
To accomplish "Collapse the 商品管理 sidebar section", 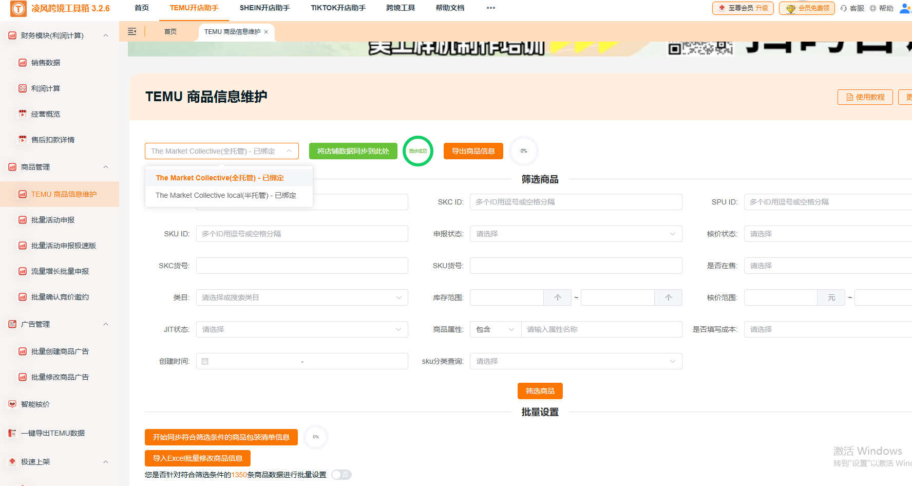I will (x=106, y=167).
